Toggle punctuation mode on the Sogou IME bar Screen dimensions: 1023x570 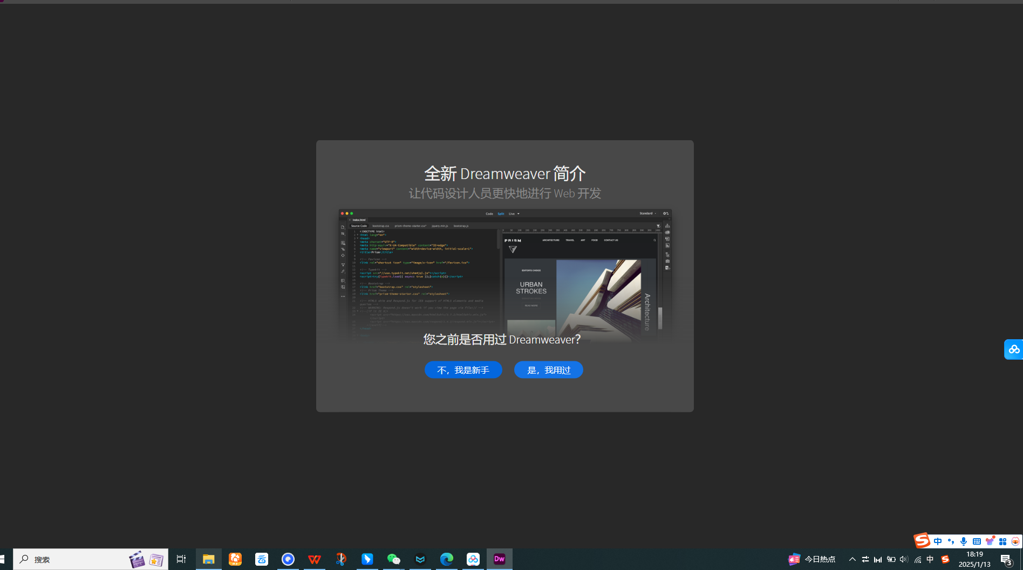951,541
